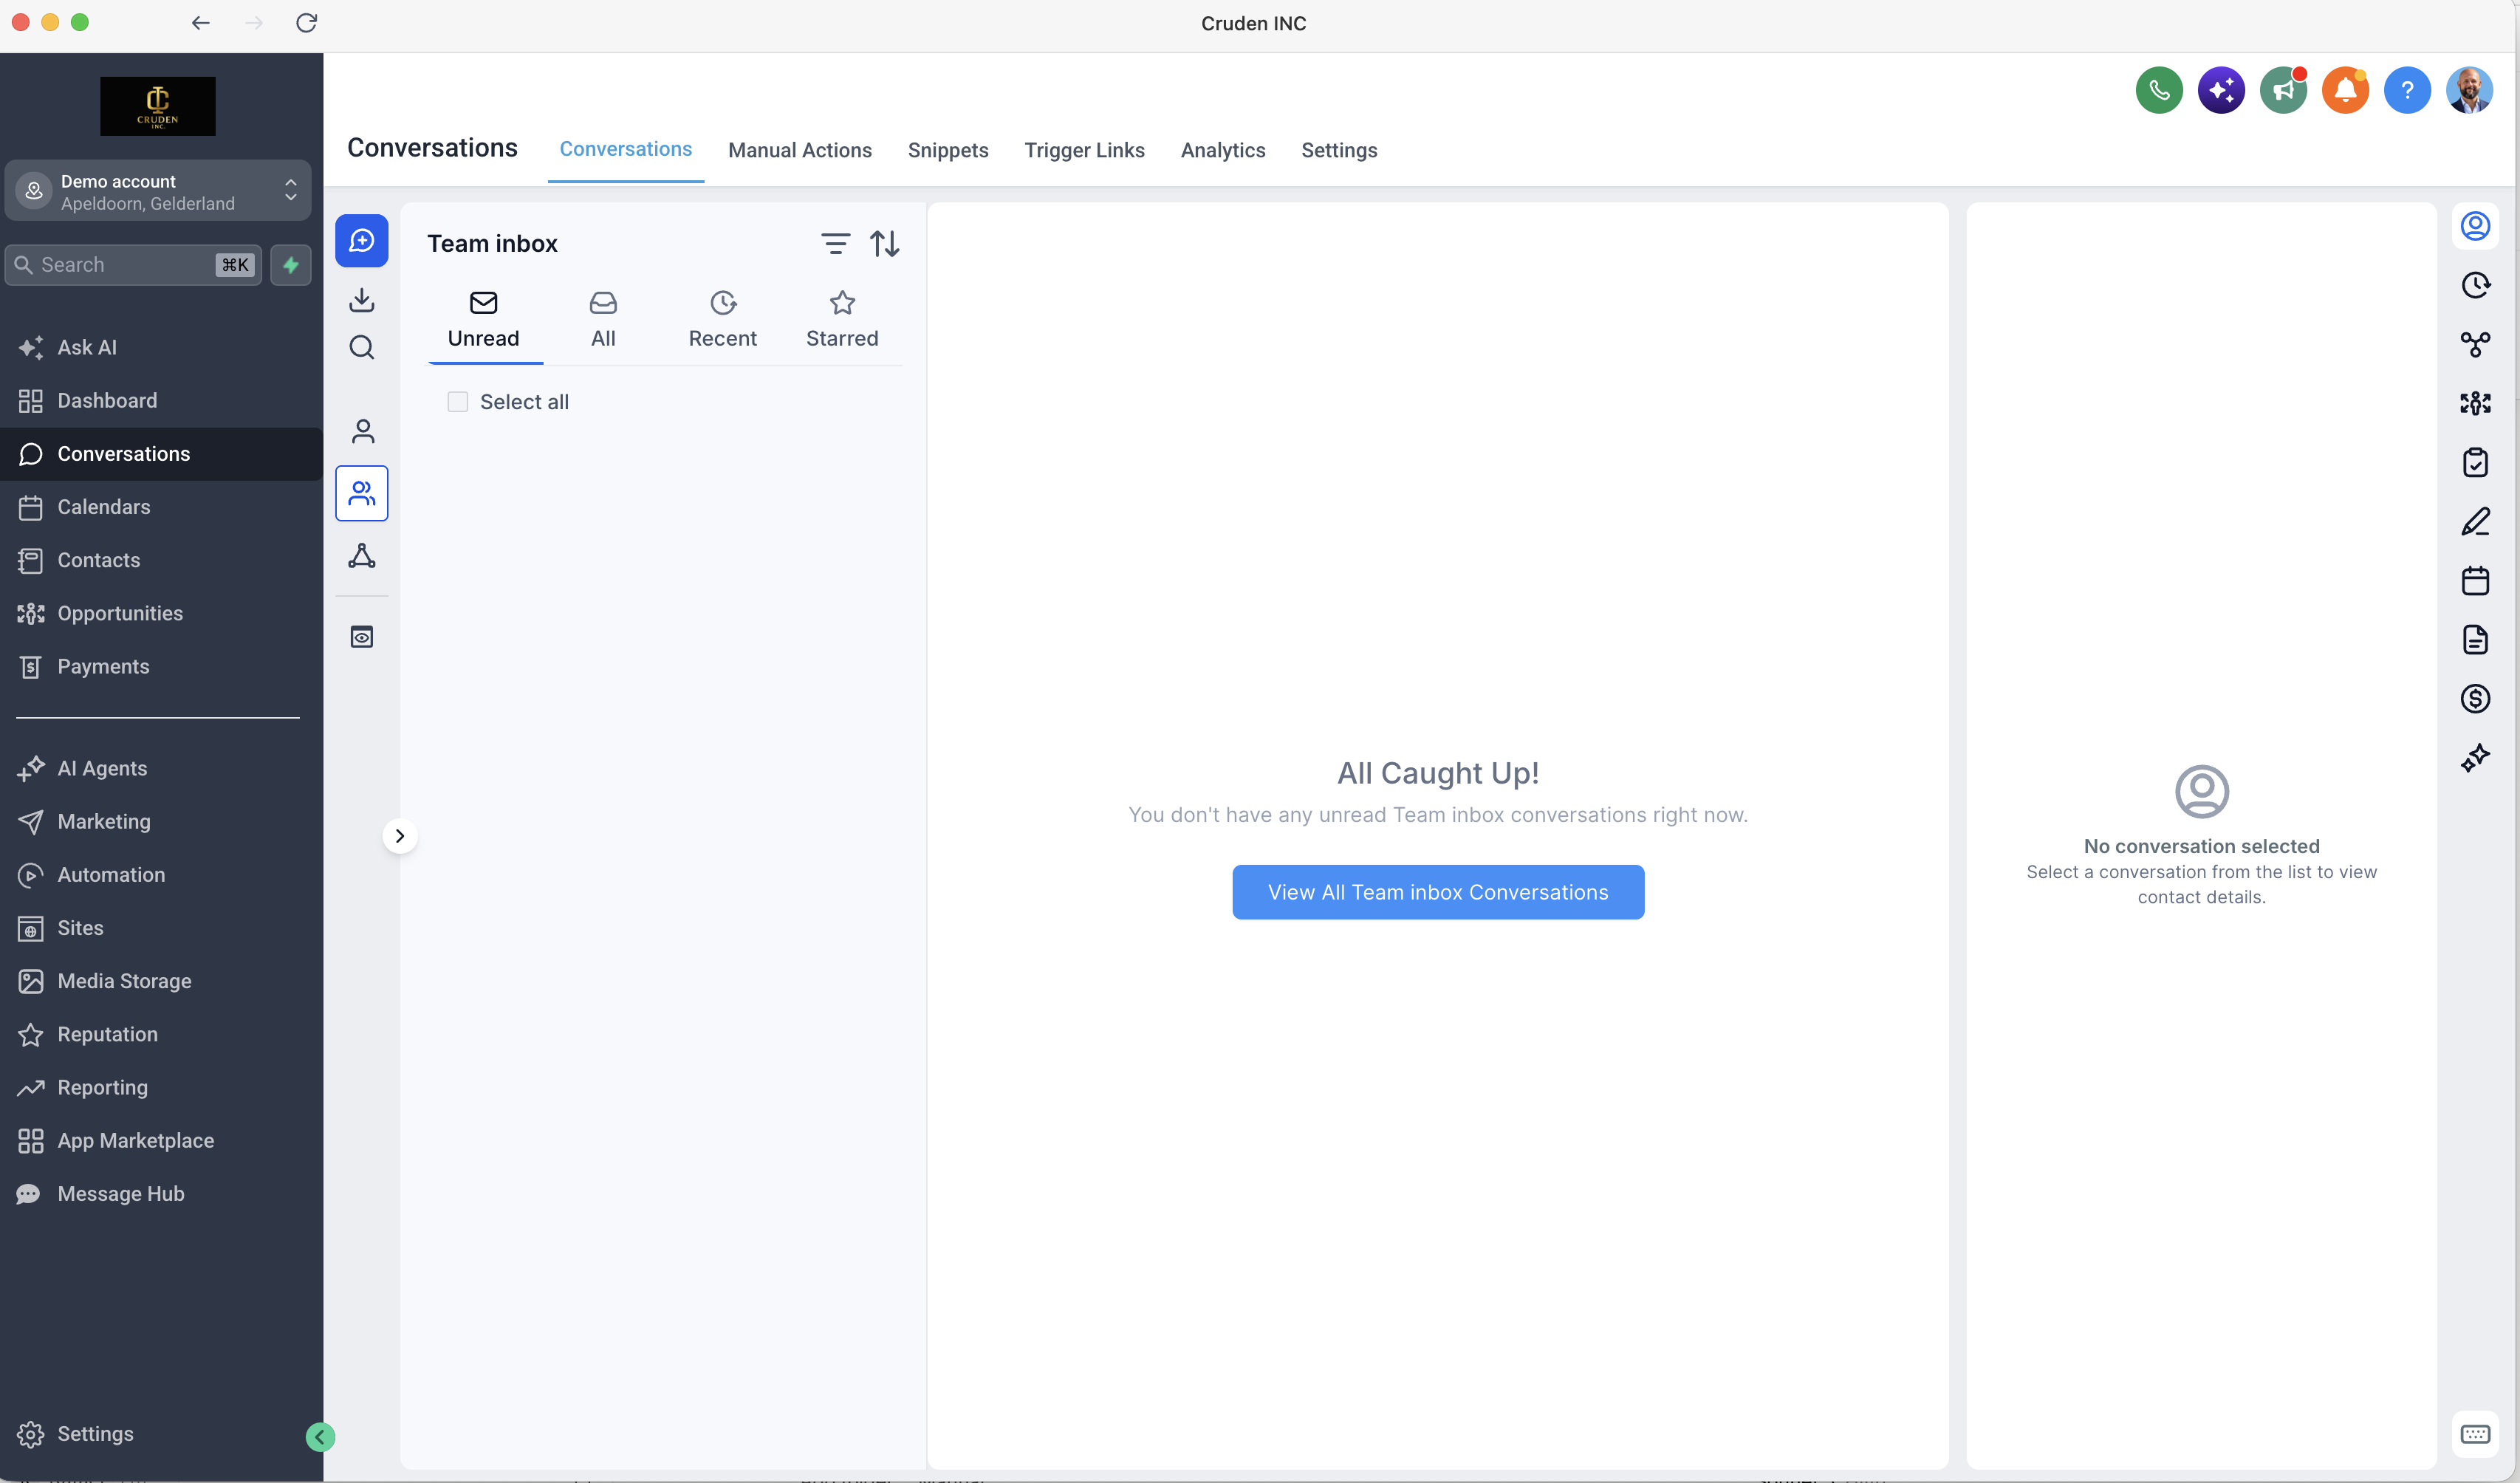2520x1483 pixels.
Task: Click the green lightning quick actions button
Action: [291, 265]
